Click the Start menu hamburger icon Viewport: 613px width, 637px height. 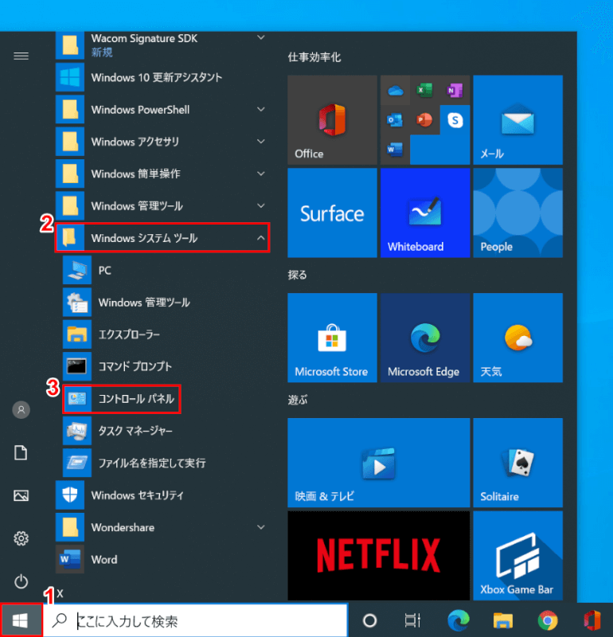[x=21, y=56]
